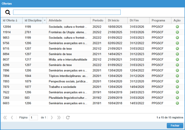Refresh the offers grid with the reload icon
Screen dimensions: 185x130
coord(68,118)
